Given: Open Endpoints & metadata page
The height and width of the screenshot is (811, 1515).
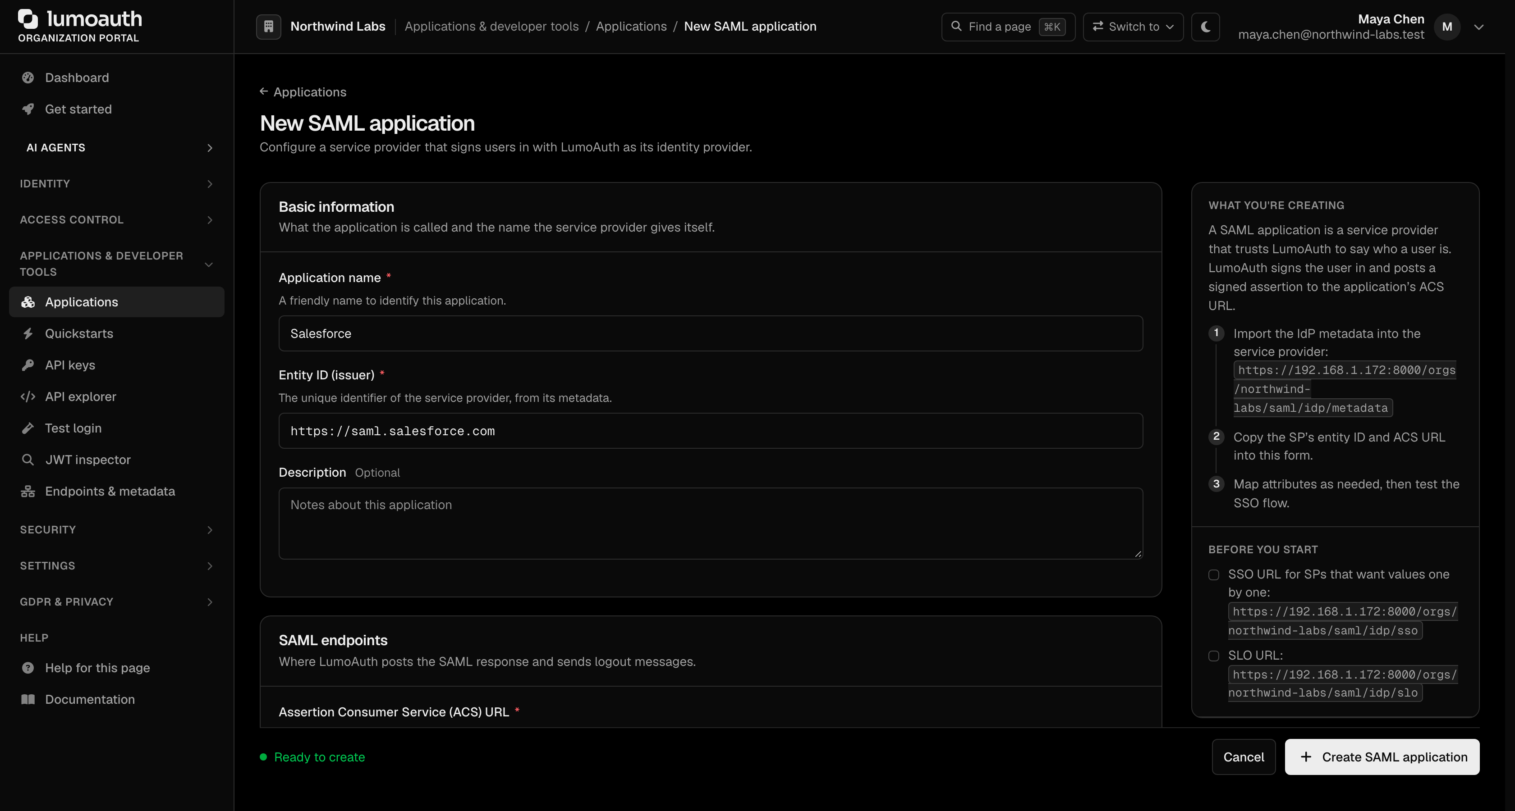Looking at the screenshot, I should point(116,491).
